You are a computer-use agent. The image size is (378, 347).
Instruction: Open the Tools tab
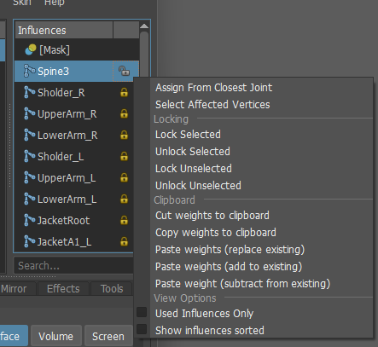coord(112,289)
